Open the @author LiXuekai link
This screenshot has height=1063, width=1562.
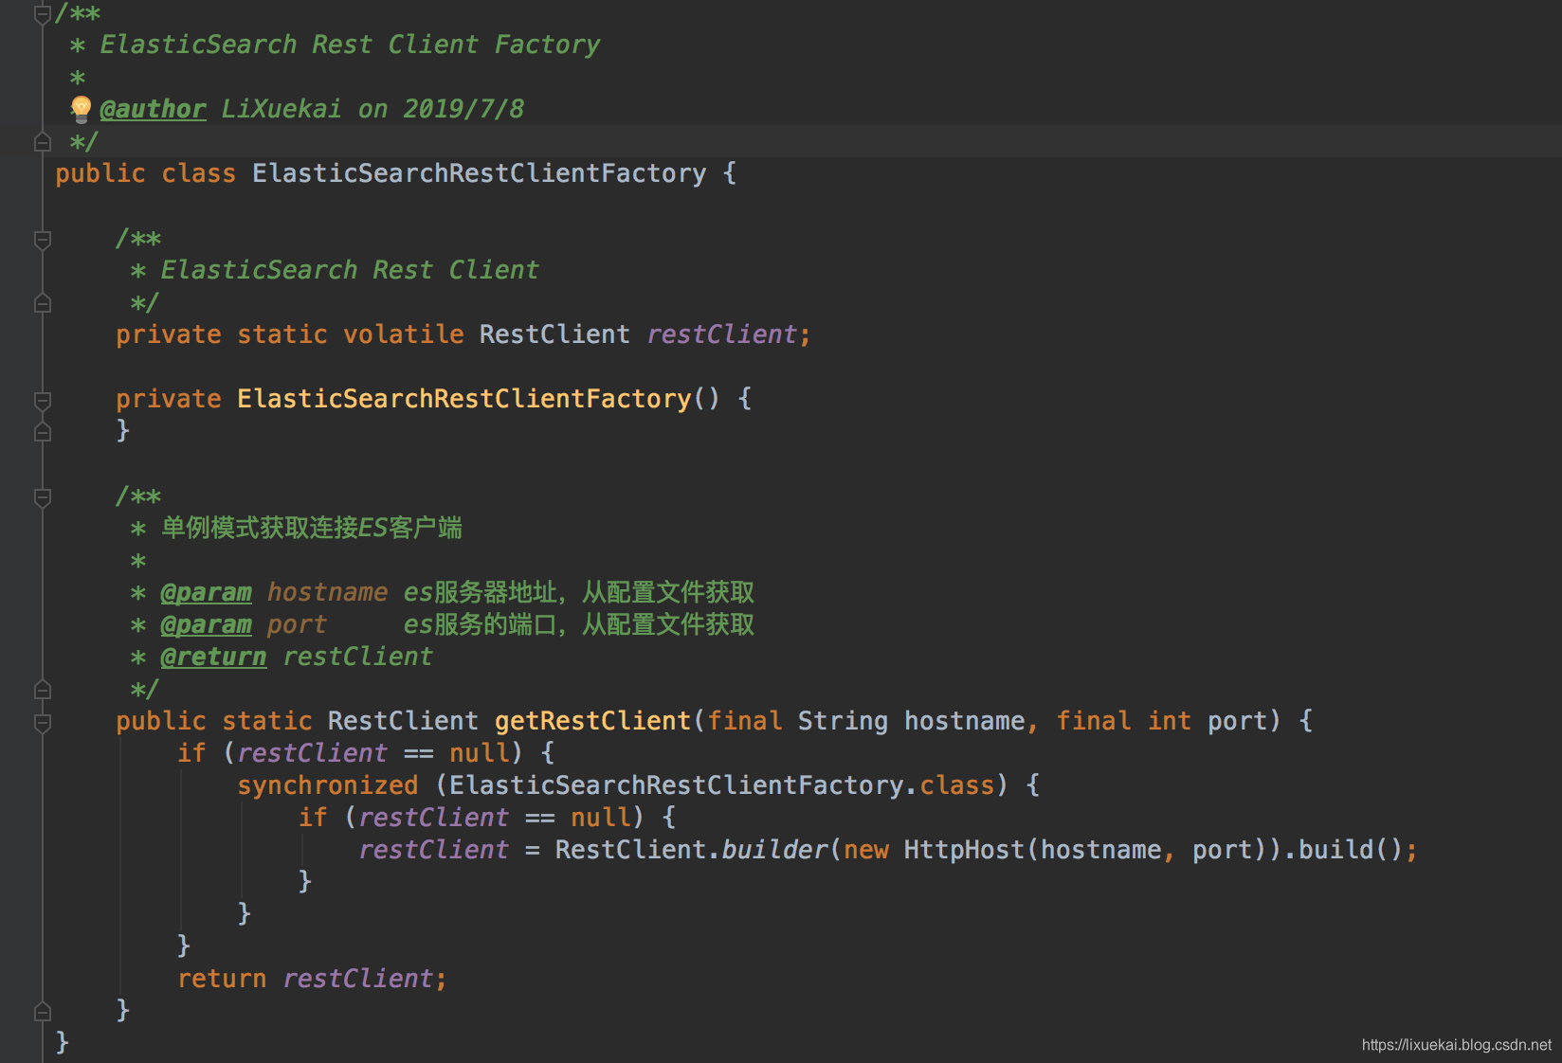click(152, 108)
